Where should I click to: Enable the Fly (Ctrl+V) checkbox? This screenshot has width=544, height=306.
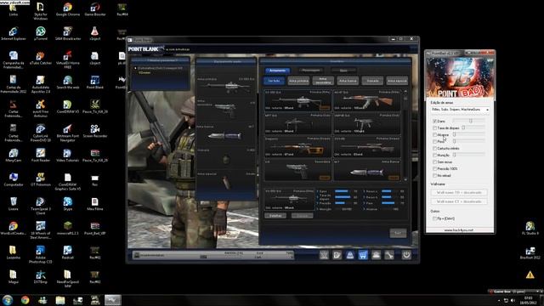point(434,218)
